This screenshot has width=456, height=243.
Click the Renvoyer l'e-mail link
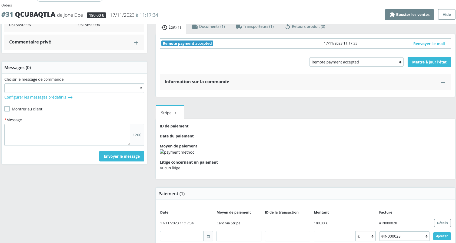(x=429, y=44)
